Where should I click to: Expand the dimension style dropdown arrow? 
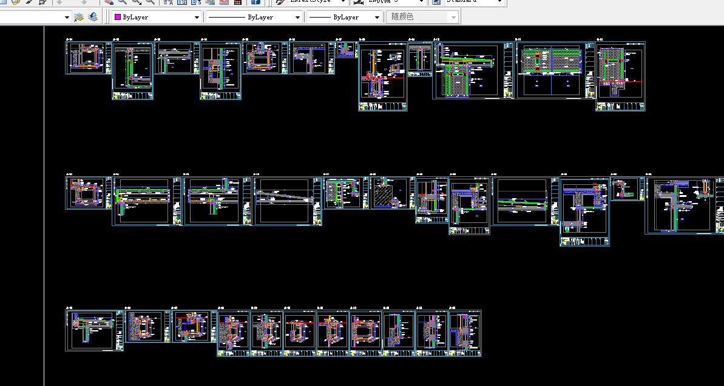click(421, 2)
